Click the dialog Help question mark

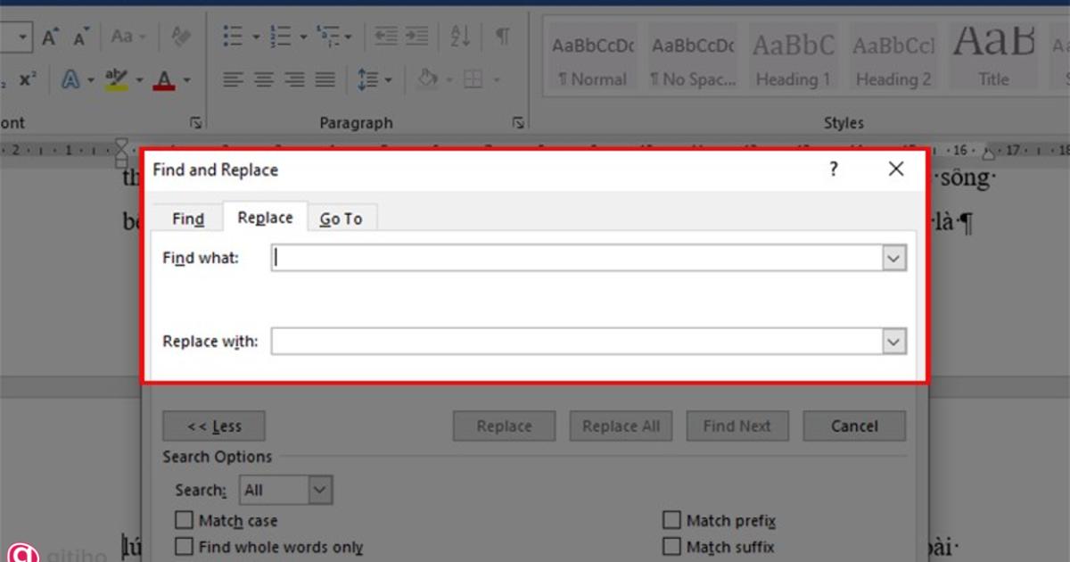[834, 169]
